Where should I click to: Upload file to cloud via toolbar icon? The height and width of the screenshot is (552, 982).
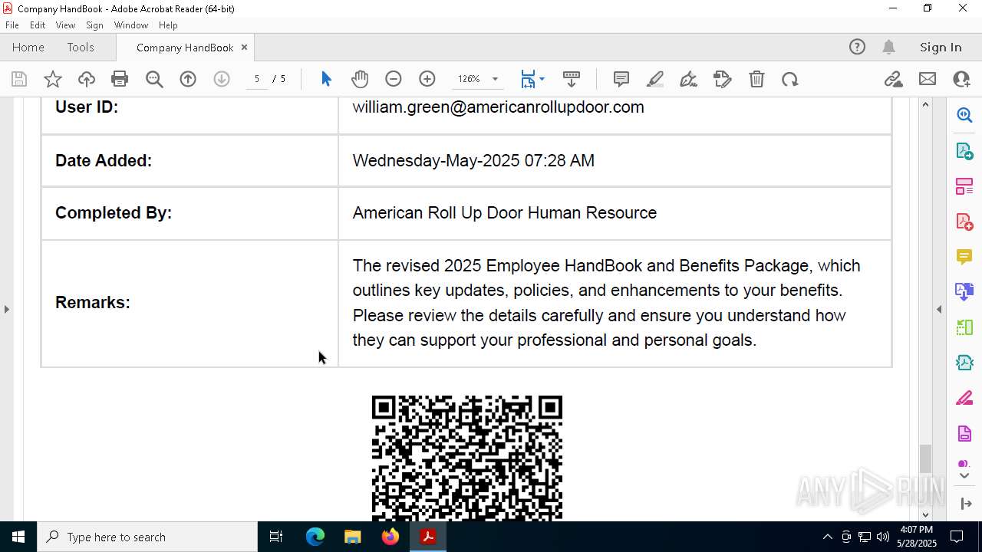tap(87, 79)
